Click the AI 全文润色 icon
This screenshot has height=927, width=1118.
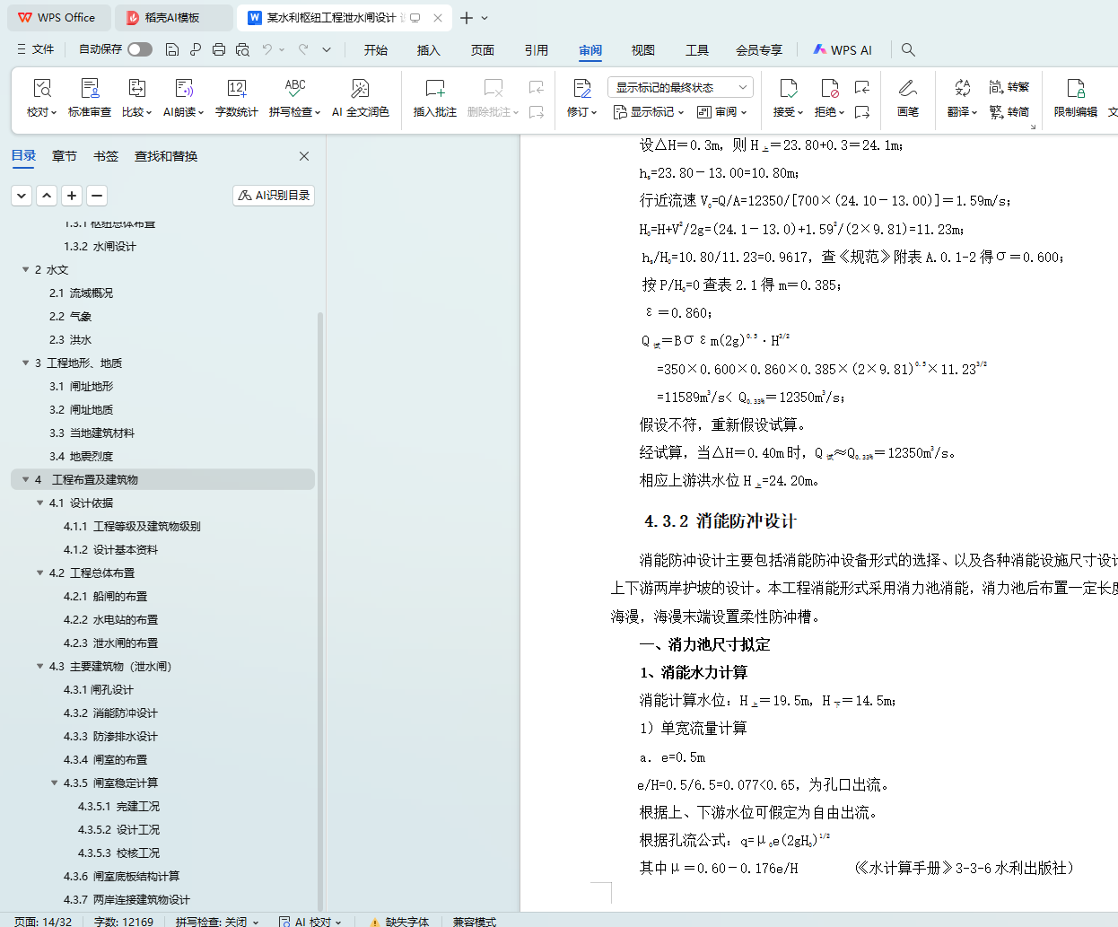(360, 97)
